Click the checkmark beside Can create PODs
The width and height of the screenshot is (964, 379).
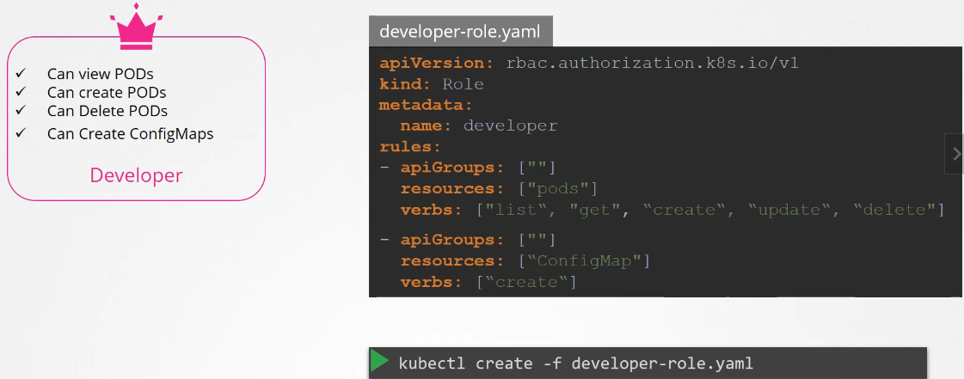pyautogui.click(x=21, y=92)
